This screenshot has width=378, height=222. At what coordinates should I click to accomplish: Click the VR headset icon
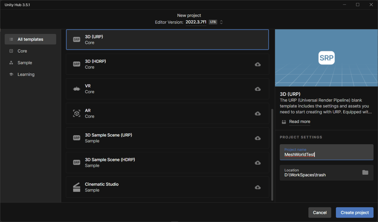click(77, 89)
